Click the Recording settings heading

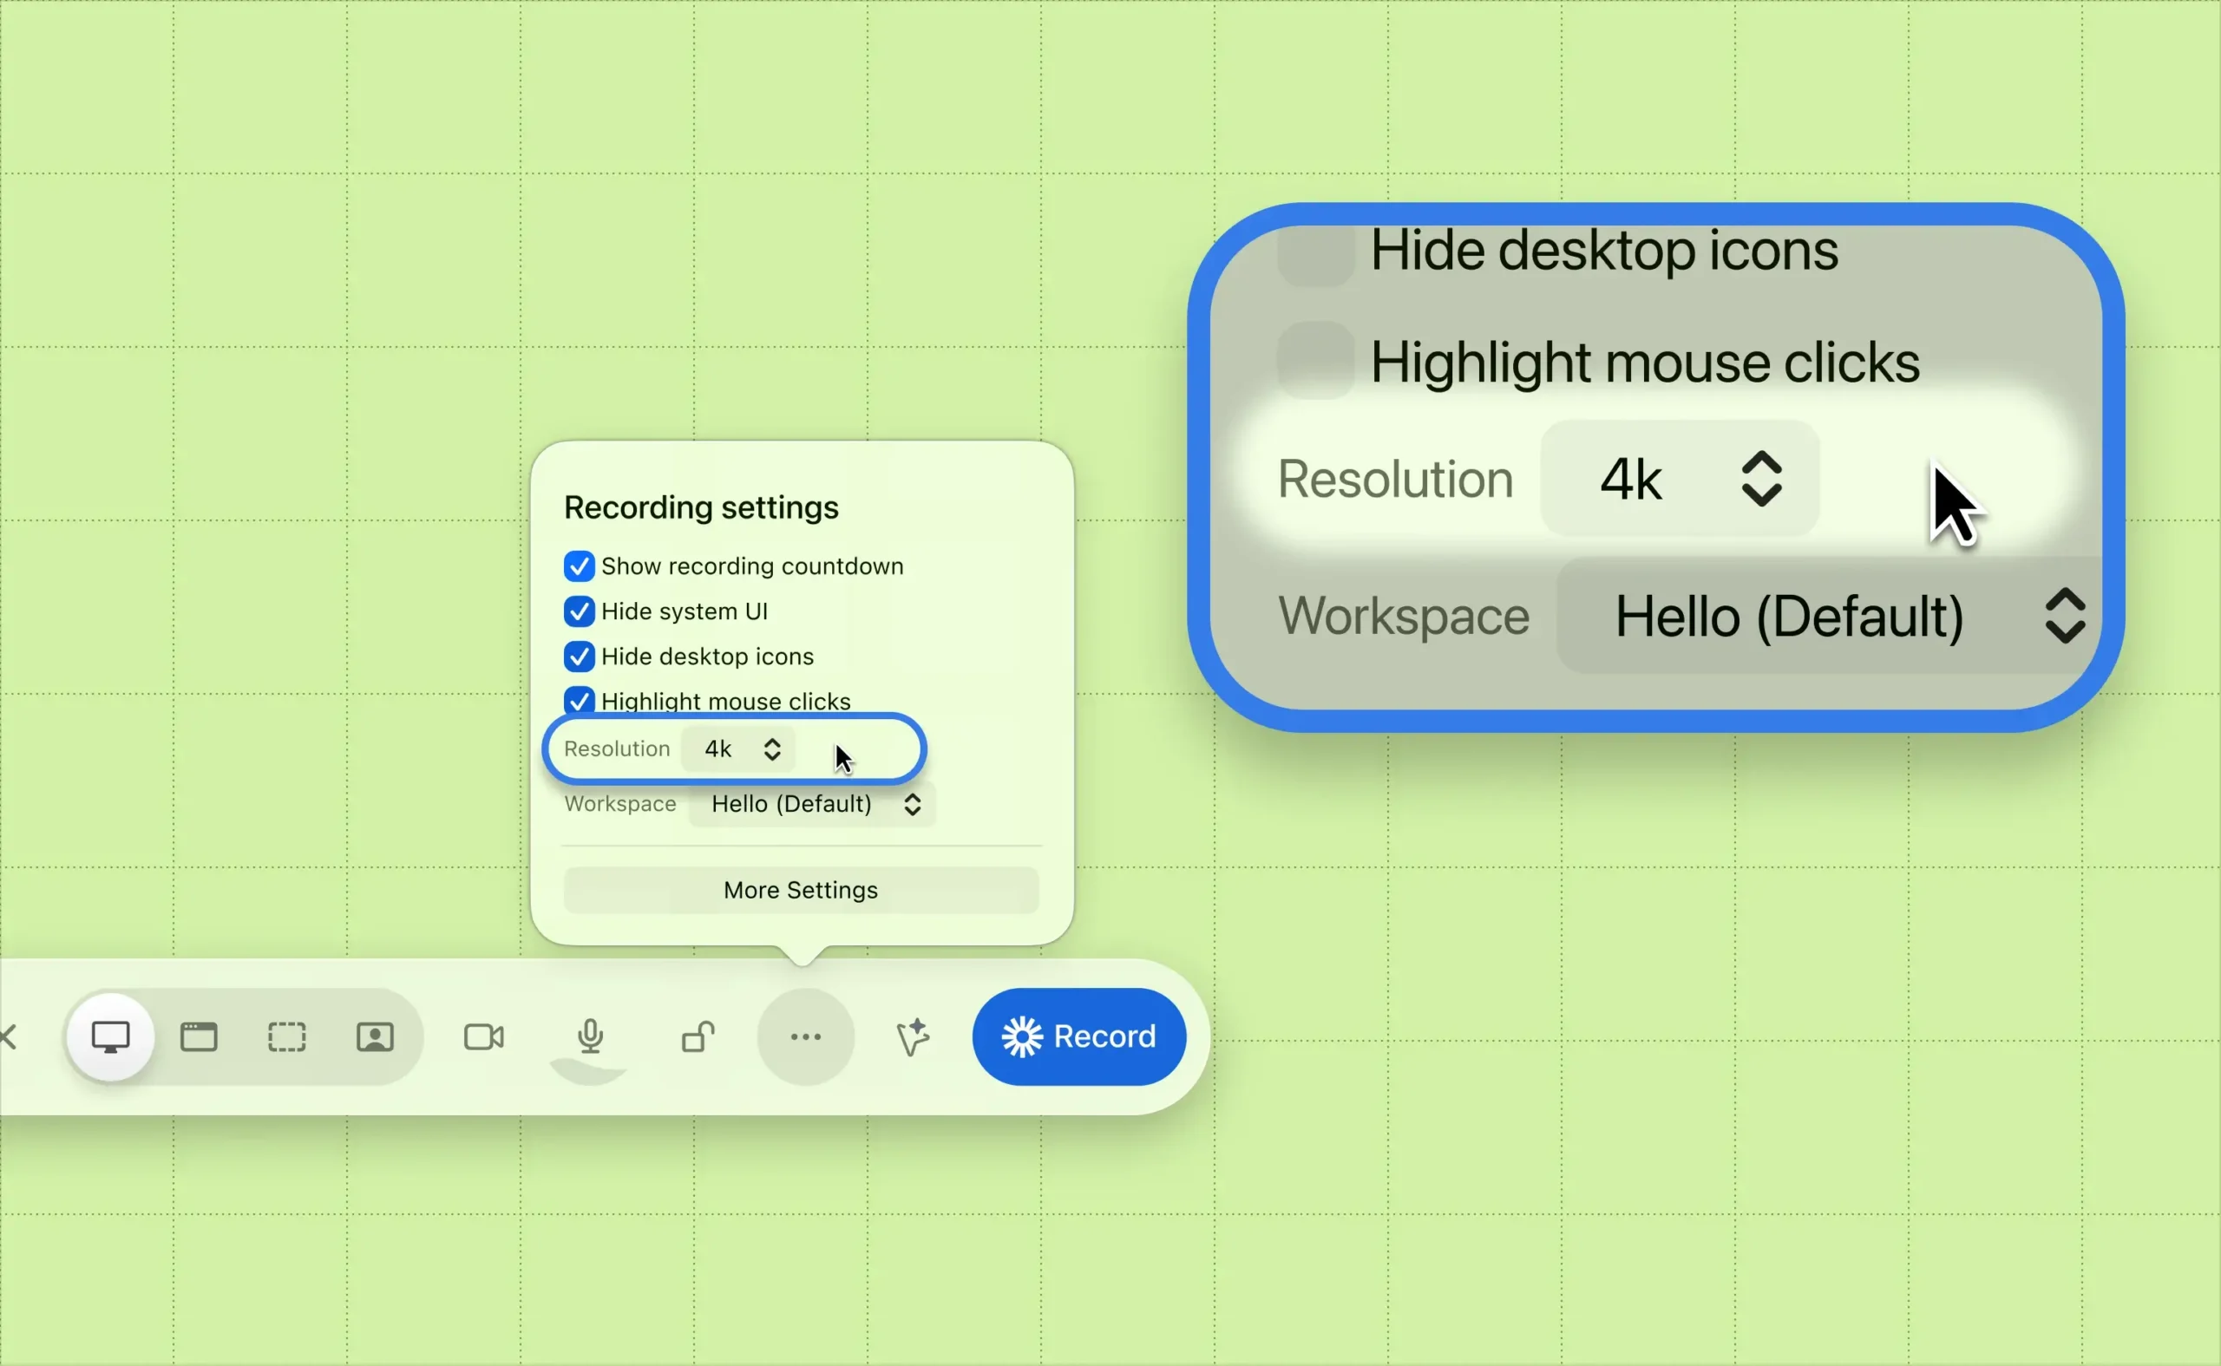coord(701,507)
